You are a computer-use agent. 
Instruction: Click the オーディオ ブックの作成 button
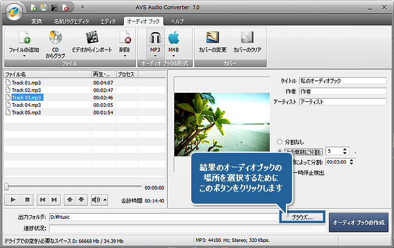358,223
